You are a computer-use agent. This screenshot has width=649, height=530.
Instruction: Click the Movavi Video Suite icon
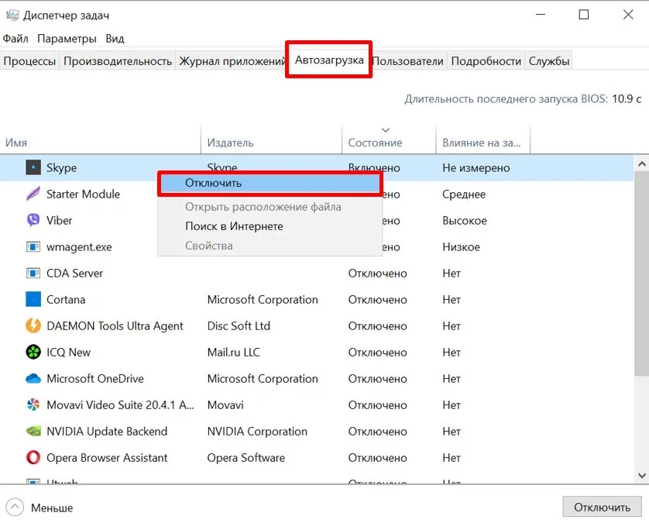[33, 404]
